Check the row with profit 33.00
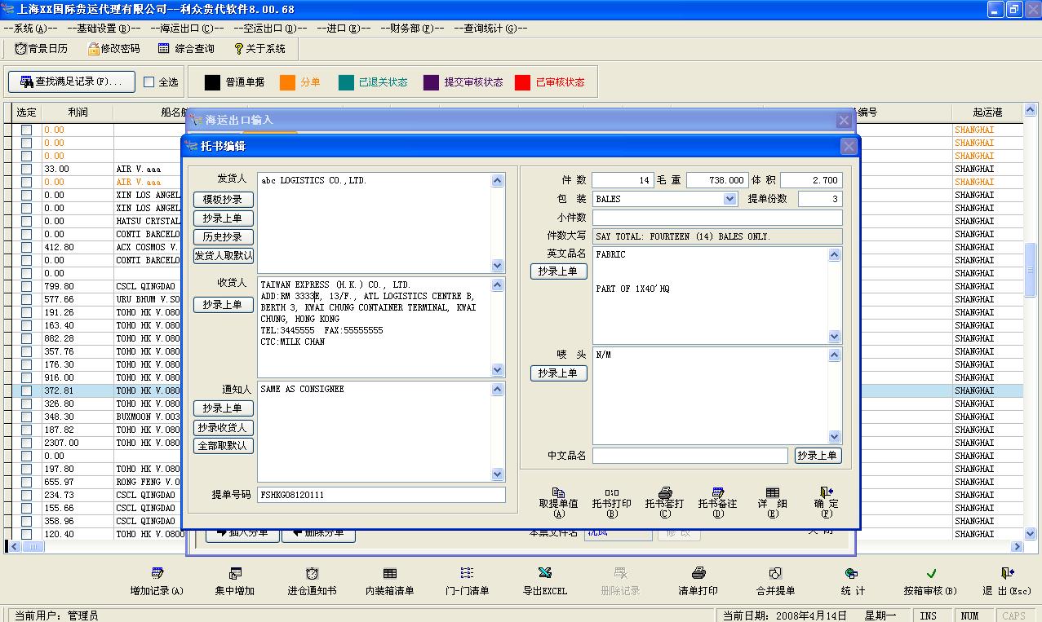The height and width of the screenshot is (622, 1042). click(27, 169)
